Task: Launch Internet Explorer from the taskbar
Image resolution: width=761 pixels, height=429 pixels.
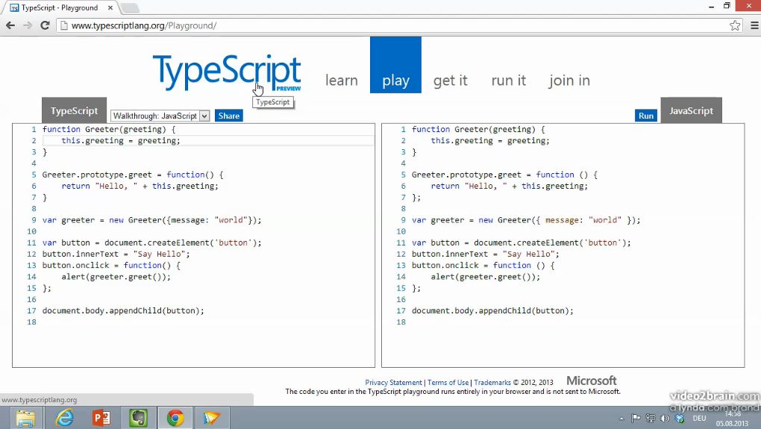Action: click(x=64, y=418)
